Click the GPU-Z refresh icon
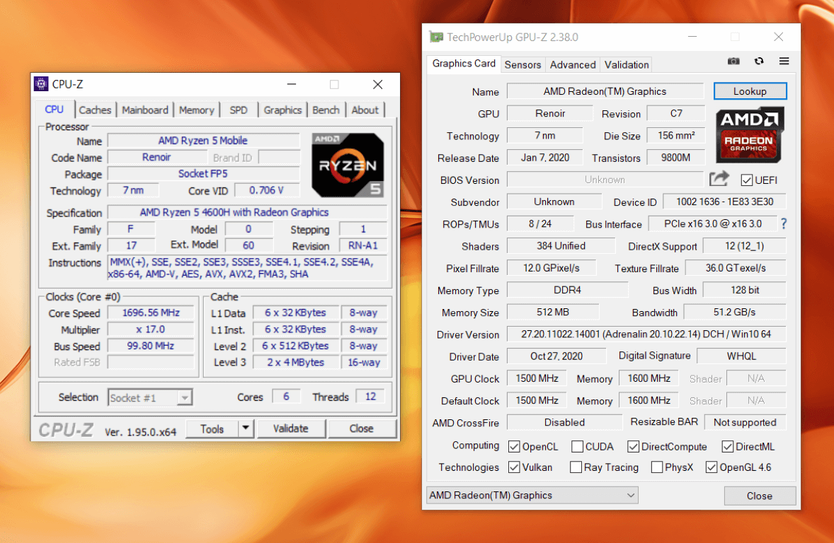Viewport: 834px width, 543px height. point(759,62)
